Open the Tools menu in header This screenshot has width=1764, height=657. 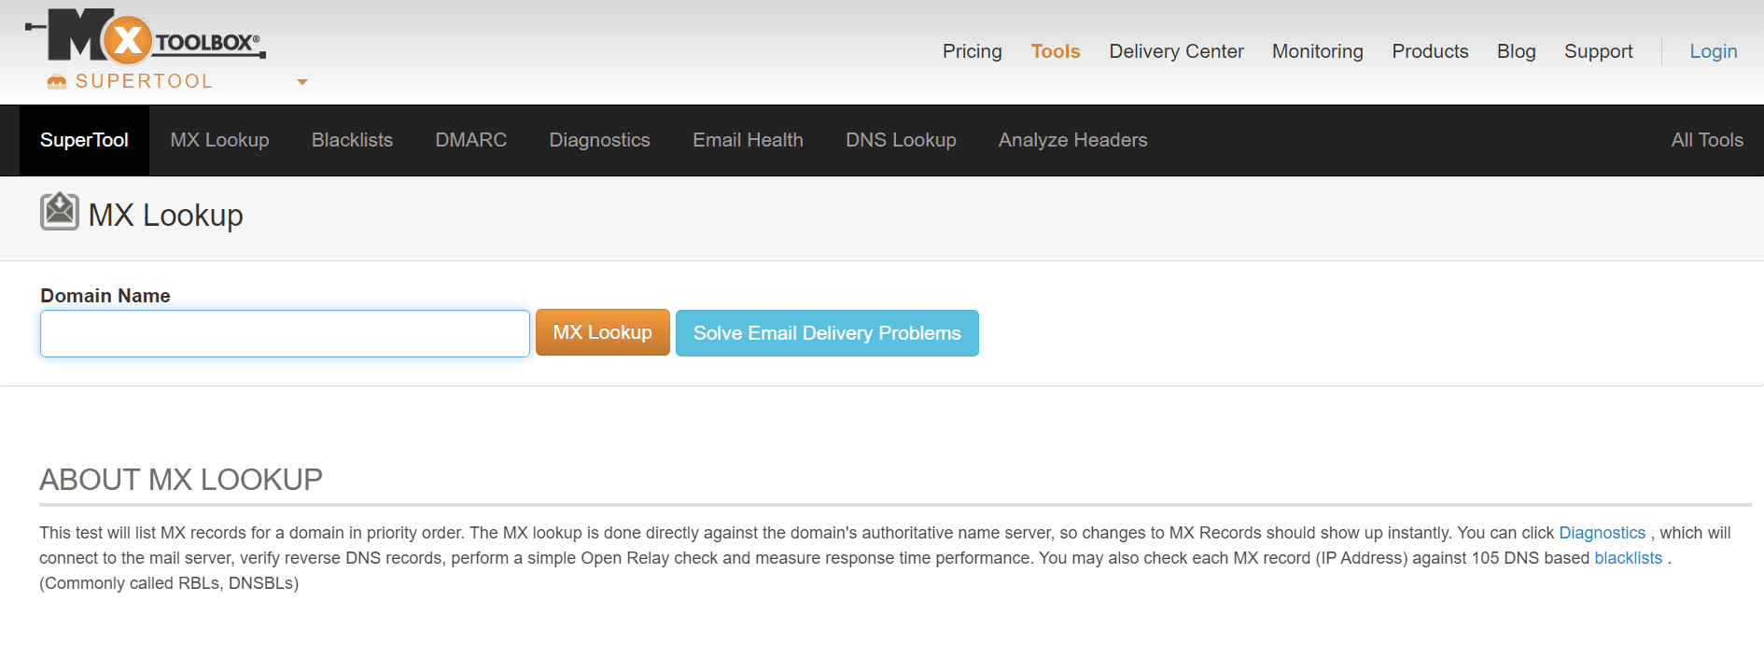coord(1056,51)
